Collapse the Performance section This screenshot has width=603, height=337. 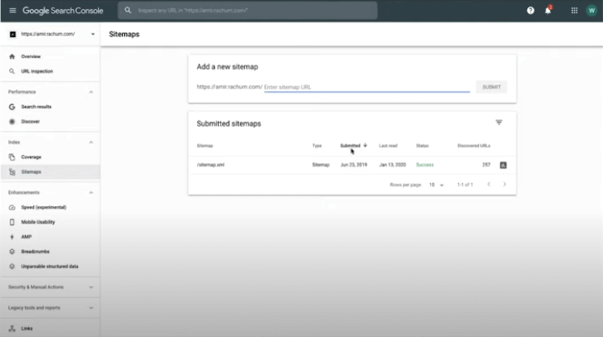click(91, 92)
